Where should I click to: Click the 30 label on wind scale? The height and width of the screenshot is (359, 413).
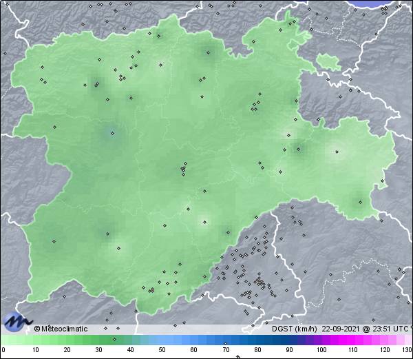pos(98,350)
